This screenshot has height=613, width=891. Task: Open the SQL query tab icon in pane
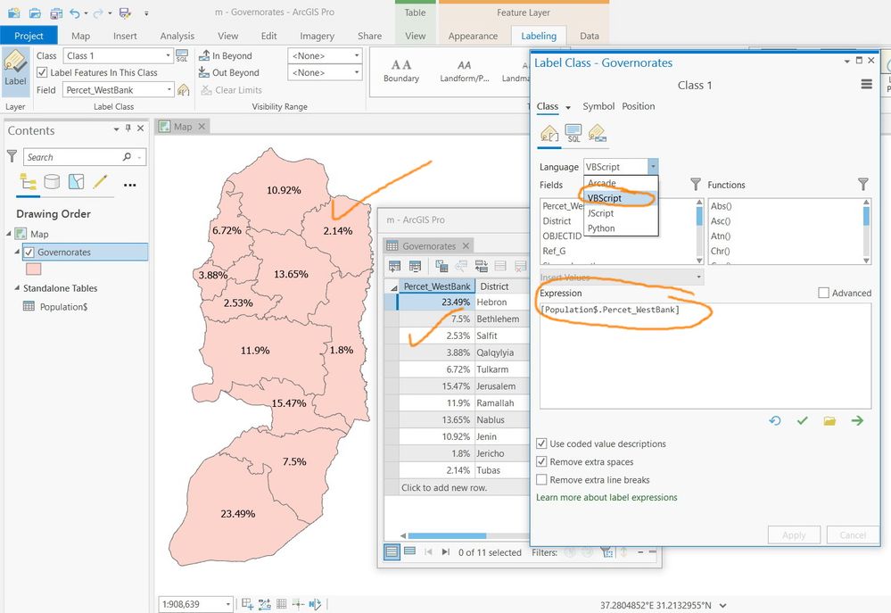573,133
